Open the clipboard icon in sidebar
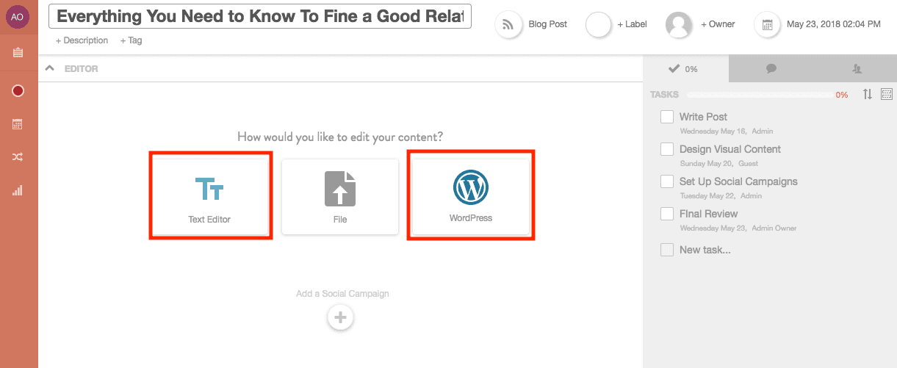Viewport: 897px width, 368px height. pos(18,52)
